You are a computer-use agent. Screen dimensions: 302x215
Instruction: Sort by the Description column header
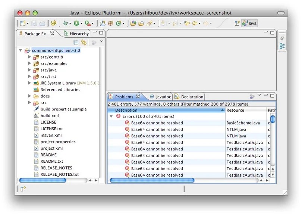click(166, 110)
